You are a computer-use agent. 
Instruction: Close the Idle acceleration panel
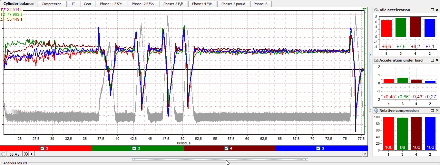click(x=437, y=10)
